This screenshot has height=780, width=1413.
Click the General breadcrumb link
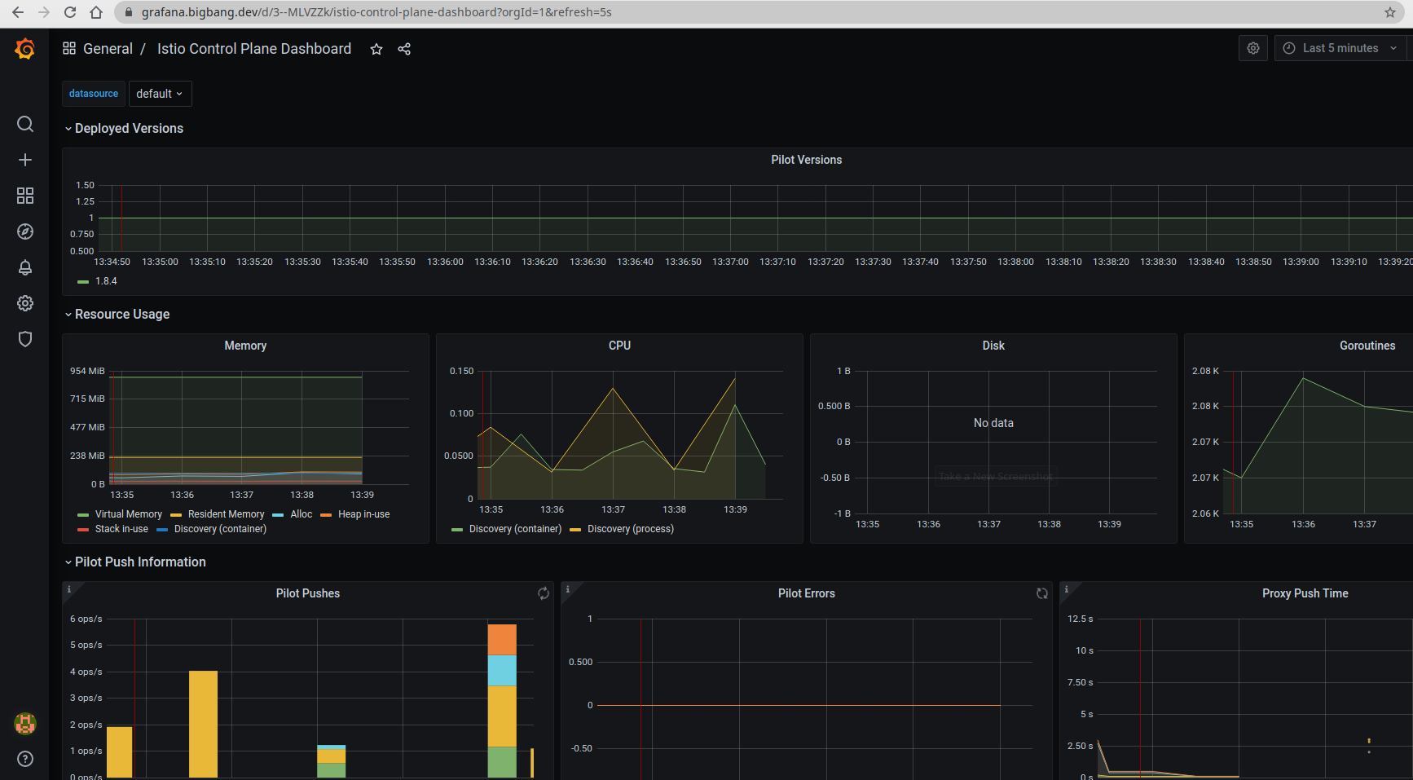pyautogui.click(x=108, y=49)
